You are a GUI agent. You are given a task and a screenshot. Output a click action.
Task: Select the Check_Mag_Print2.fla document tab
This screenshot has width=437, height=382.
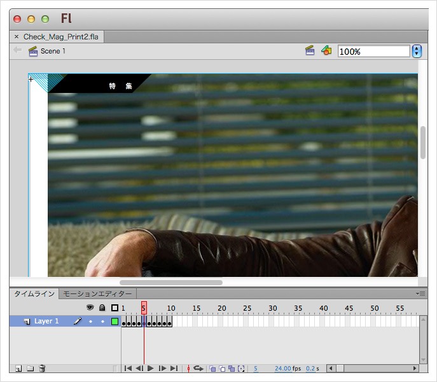coord(61,37)
